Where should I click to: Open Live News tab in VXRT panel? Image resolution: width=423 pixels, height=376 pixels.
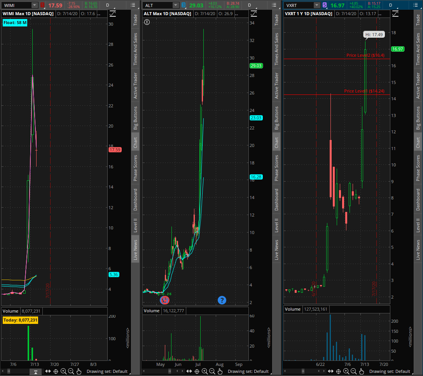point(418,250)
